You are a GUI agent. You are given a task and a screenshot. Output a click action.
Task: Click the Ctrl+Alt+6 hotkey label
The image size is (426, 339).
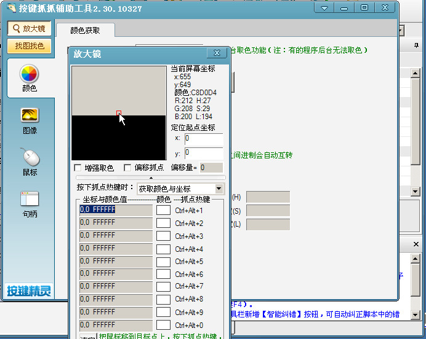pyautogui.click(x=189, y=275)
